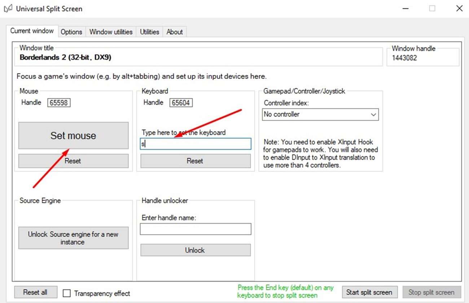
Task: Open the About tab
Action: point(175,32)
